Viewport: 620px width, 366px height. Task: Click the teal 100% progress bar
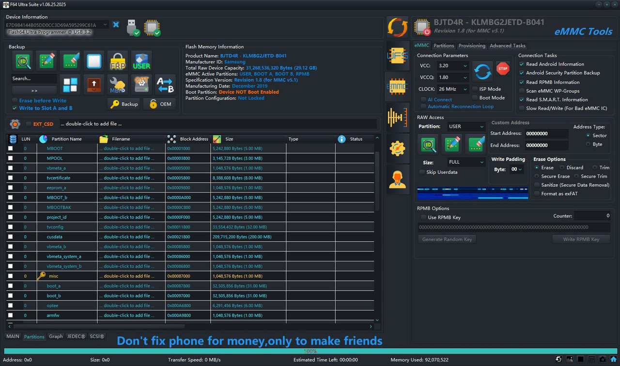310,351
